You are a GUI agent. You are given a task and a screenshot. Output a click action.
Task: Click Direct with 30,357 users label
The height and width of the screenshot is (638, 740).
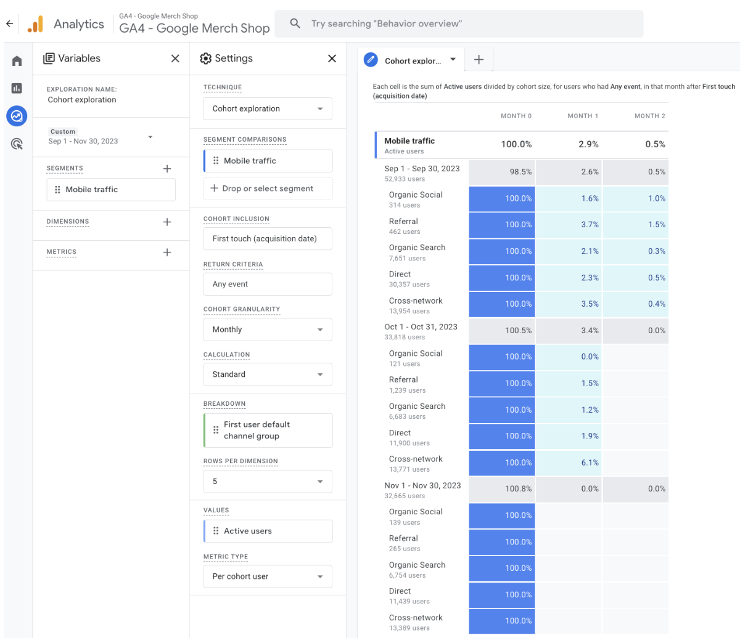[408, 278]
